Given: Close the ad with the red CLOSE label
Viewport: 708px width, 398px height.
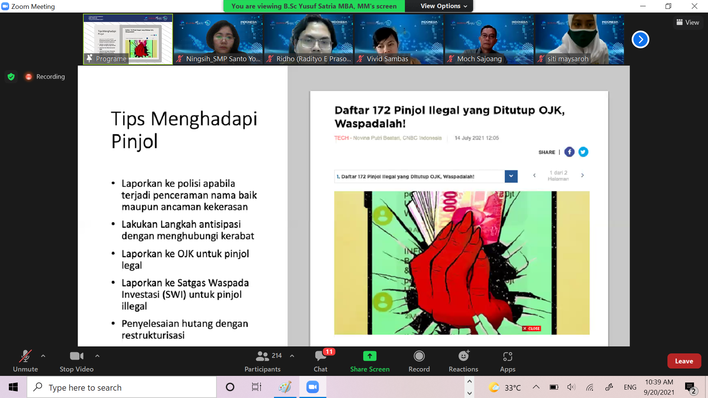Looking at the screenshot, I should 532,328.
